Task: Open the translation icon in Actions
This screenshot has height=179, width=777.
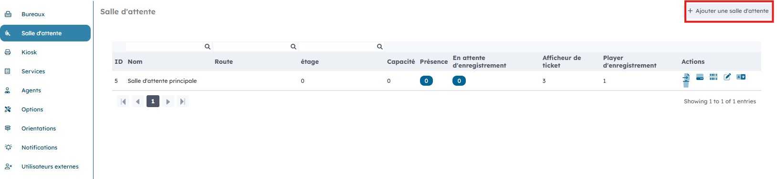Action: [741, 77]
